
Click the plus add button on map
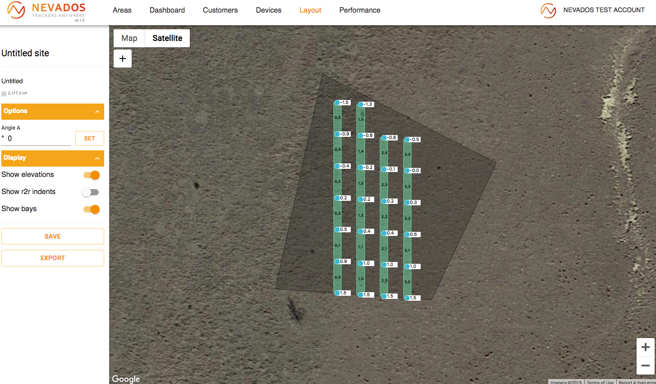tap(123, 59)
